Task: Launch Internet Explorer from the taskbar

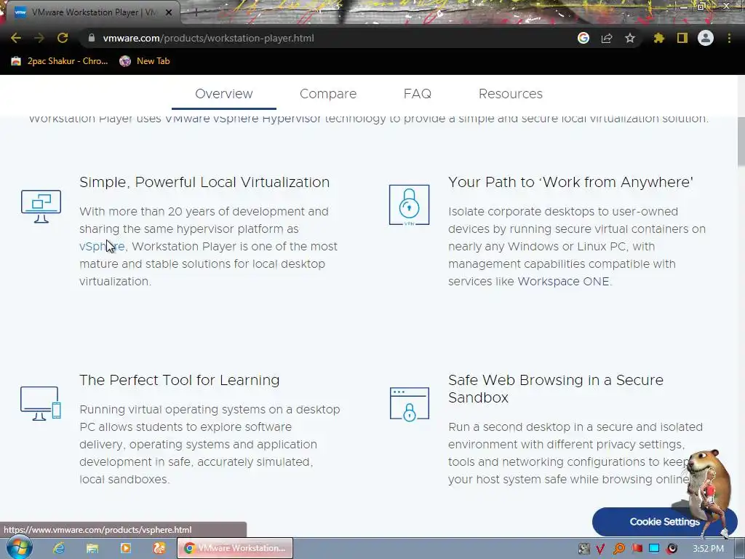Action: click(58, 548)
